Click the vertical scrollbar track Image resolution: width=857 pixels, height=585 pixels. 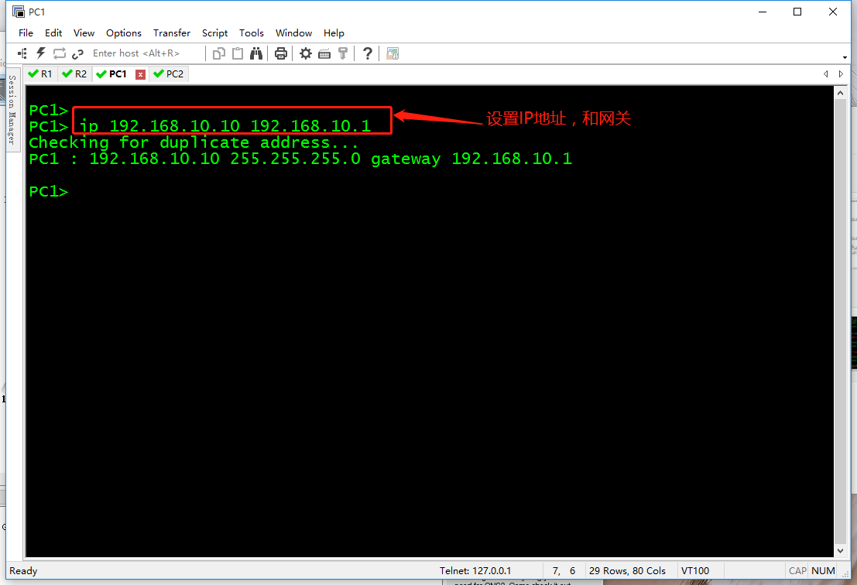tap(840, 322)
